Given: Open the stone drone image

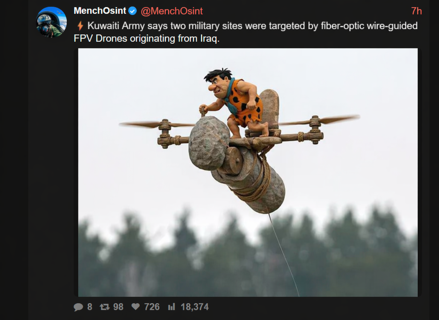Looking at the screenshot, I should [x=248, y=172].
